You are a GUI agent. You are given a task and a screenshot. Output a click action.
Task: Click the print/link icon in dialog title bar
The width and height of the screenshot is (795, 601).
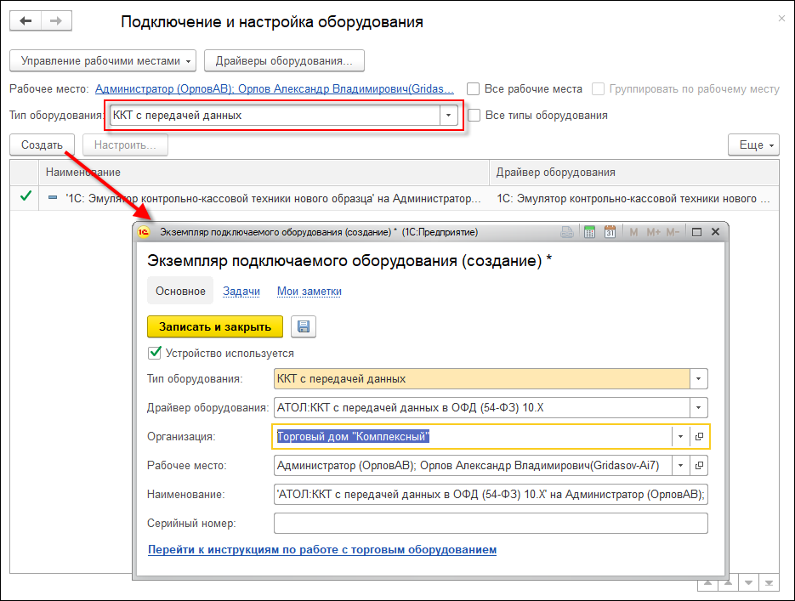click(x=567, y=232)
